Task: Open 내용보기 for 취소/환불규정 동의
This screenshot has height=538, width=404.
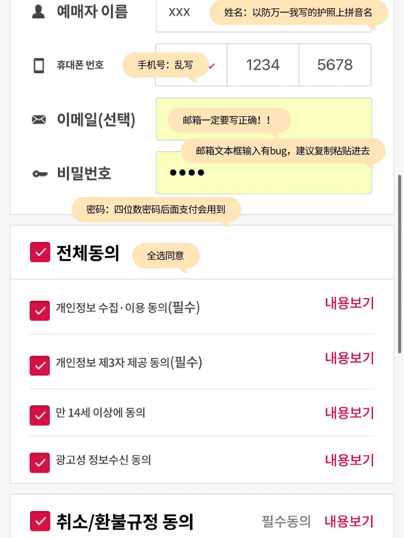Action: point(349,521)
